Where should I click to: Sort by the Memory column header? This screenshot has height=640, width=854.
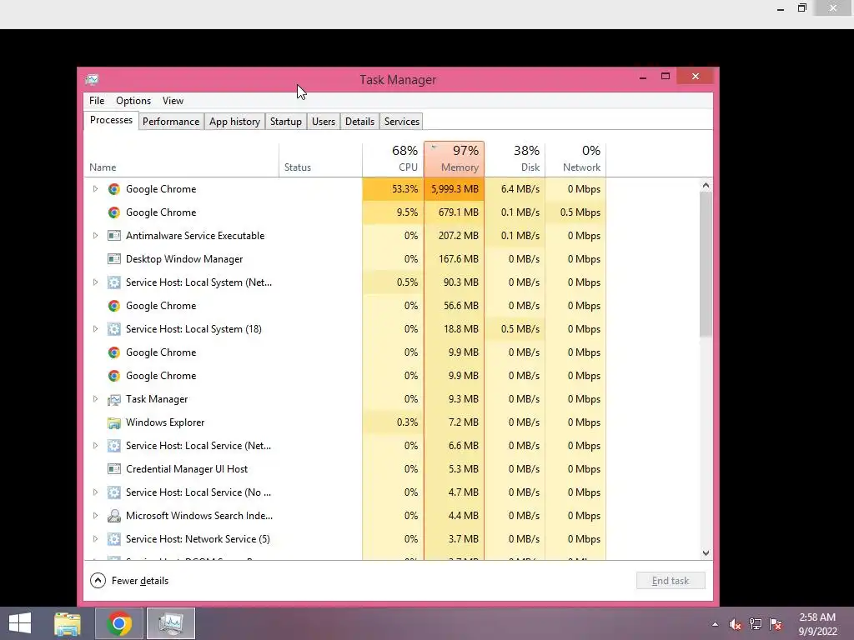coord(455,159)
